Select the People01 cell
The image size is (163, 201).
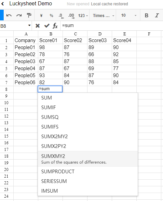click(x=26, y=47)
